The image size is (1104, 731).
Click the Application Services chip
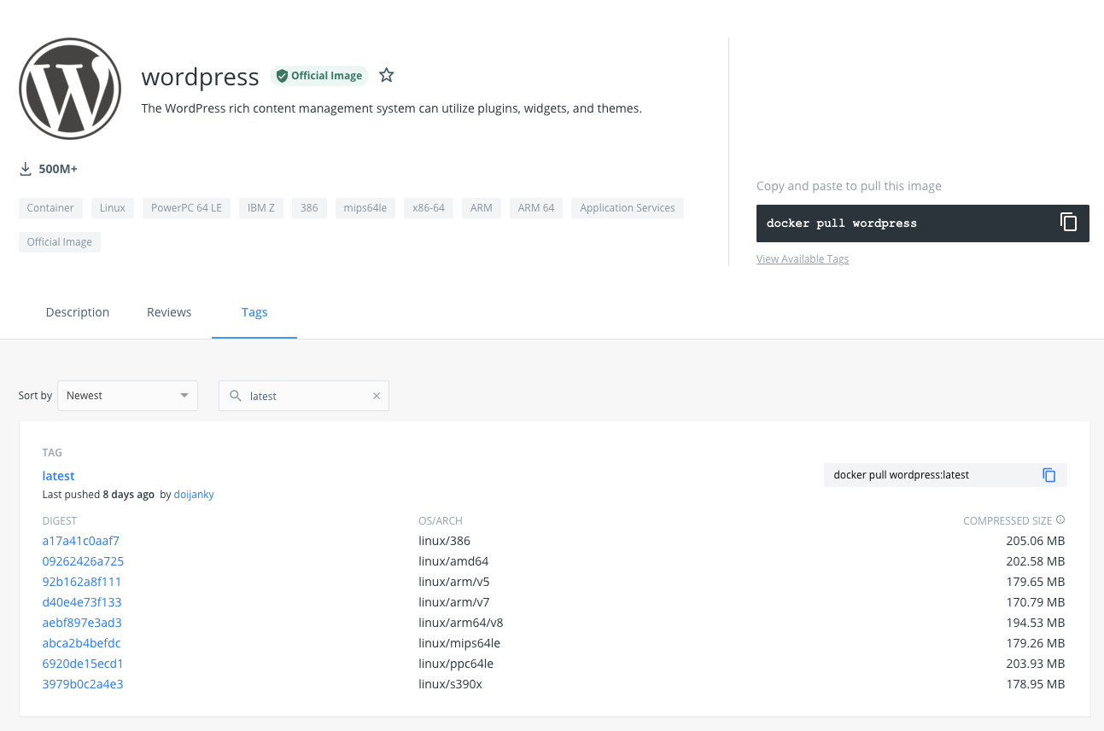click(628, 208)
